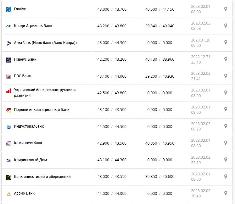235x204 pixels.
Task: Open the Глобус bank link
Action: pyautogui.click(x=20, y=9)
